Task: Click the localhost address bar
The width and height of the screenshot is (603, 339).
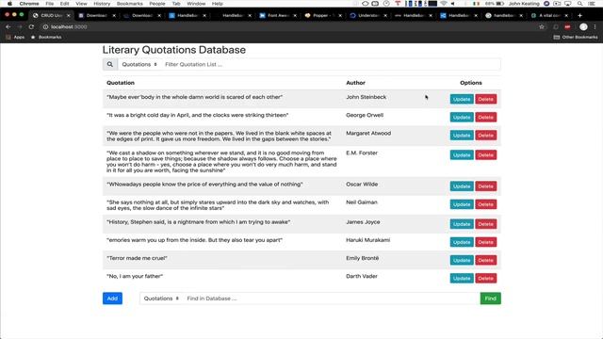Action: point(288,27)
